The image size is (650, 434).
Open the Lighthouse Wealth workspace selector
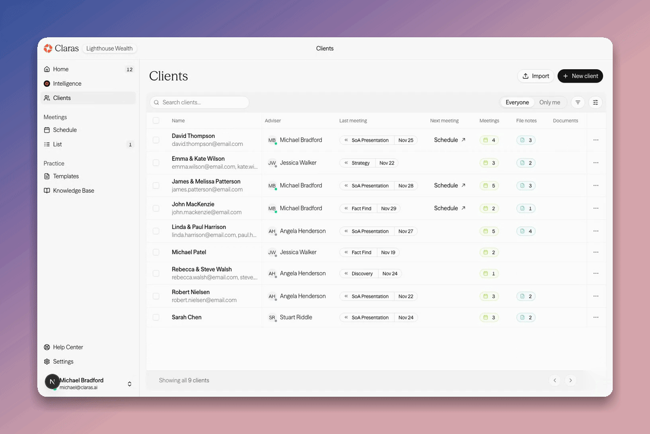tap(110, 48)
